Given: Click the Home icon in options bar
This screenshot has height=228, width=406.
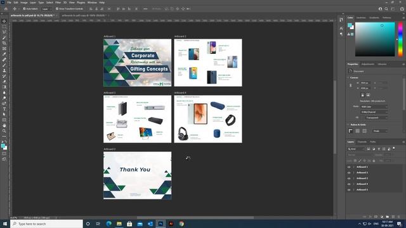Looking at the screenshot, I should (x=6, y=9).
